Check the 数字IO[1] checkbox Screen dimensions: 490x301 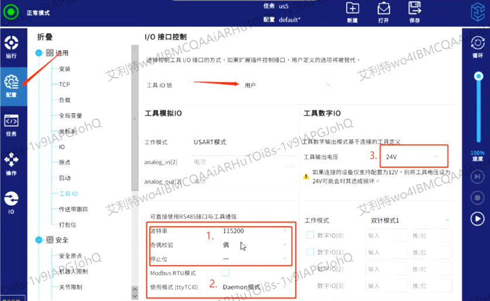coord(310,252)
